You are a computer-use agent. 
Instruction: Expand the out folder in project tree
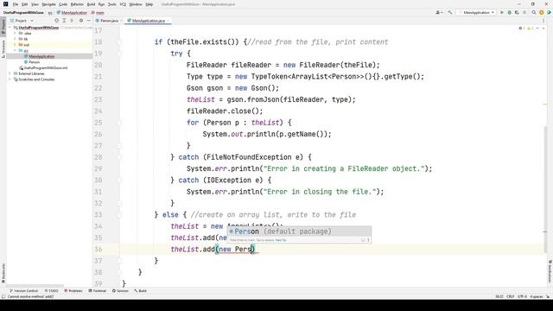pos(15,45)
